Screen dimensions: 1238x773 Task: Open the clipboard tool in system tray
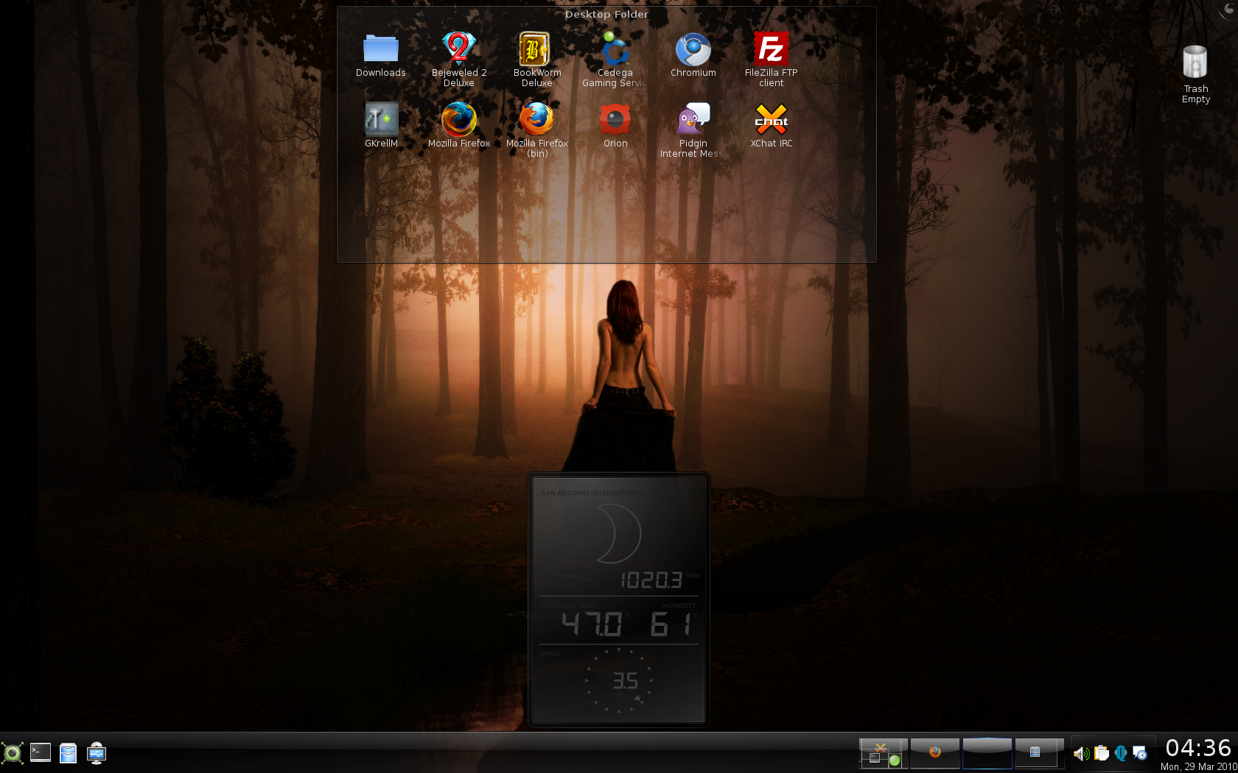1101,753
